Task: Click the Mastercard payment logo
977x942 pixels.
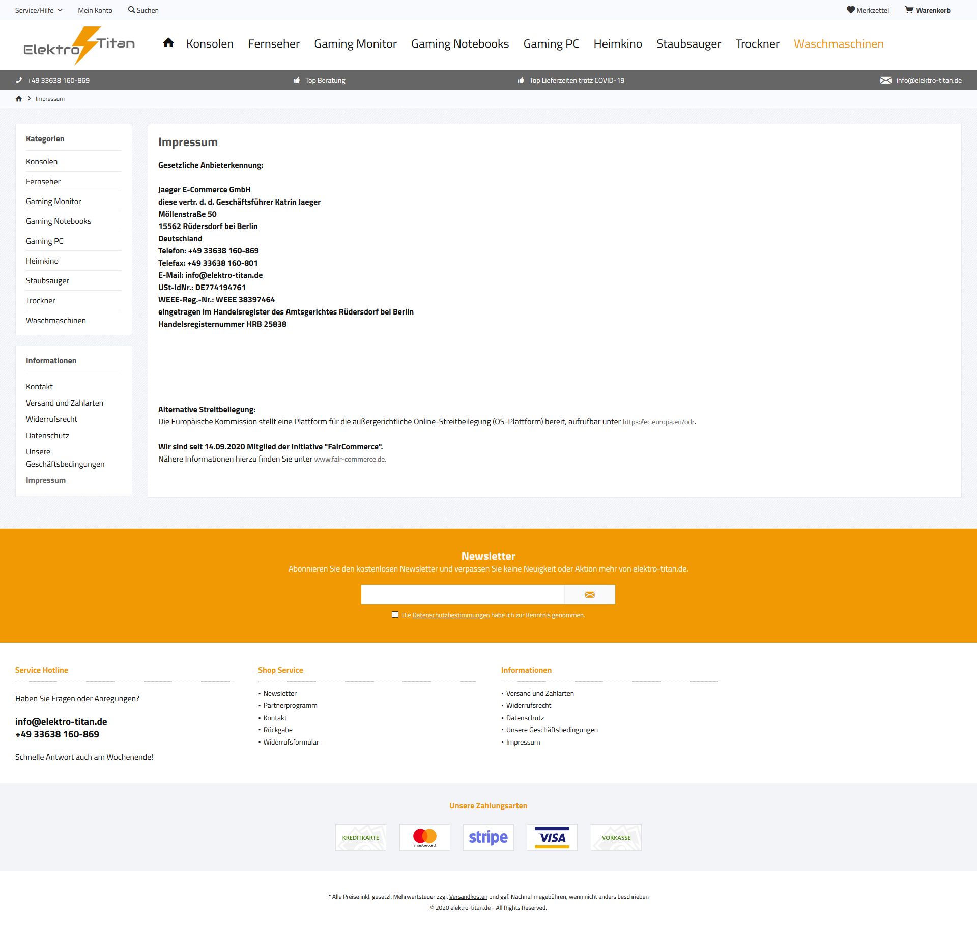Action: [425, 838]
